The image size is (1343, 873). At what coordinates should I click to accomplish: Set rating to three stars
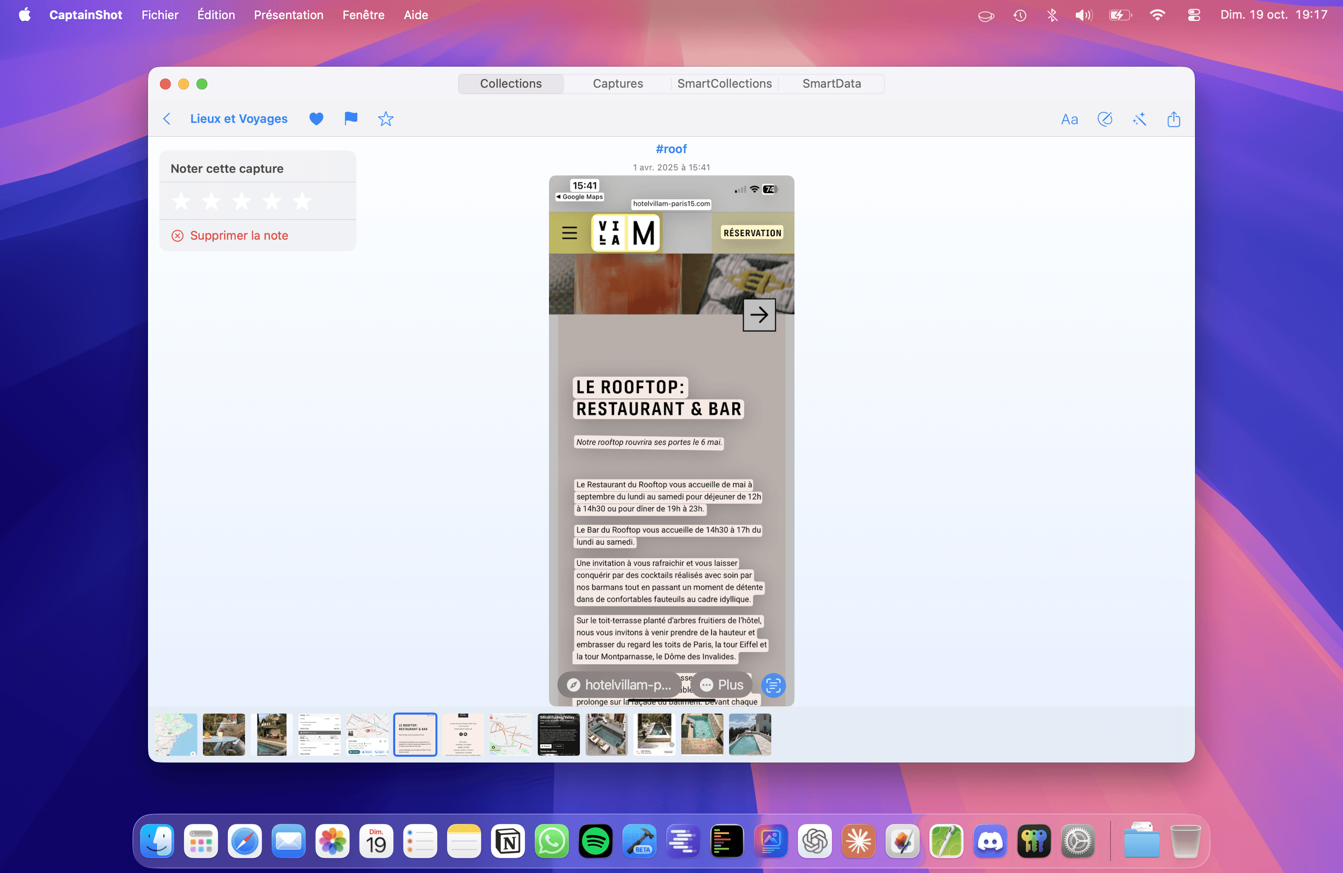click(242, 201)
